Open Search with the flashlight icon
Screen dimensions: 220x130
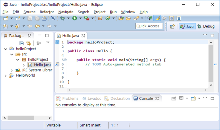coord(136,18)
